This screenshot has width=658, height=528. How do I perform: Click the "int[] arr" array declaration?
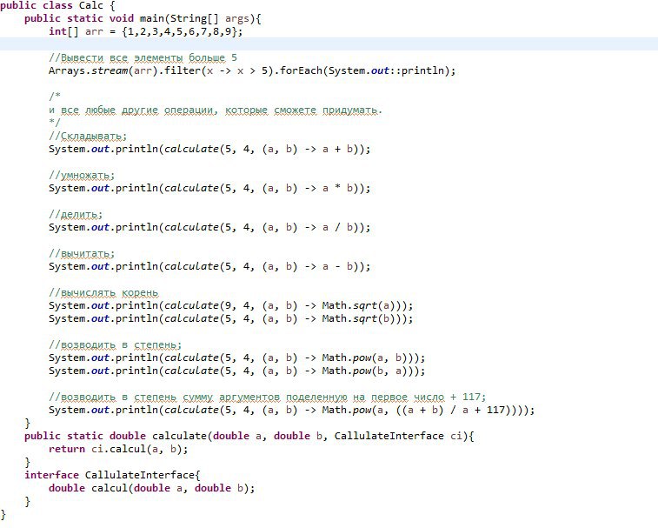point(76,32)
